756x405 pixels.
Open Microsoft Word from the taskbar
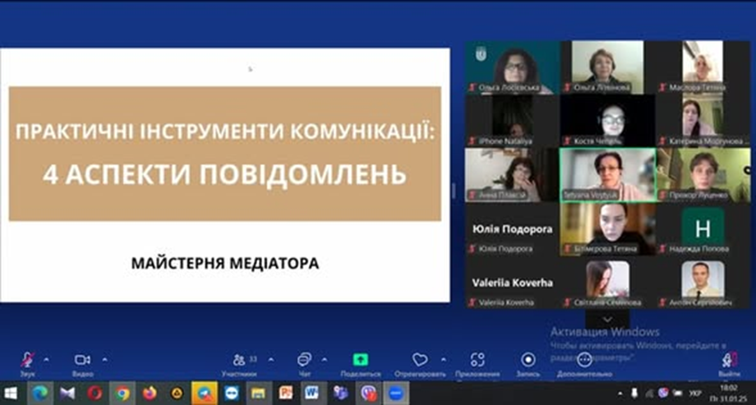[311, 393]
